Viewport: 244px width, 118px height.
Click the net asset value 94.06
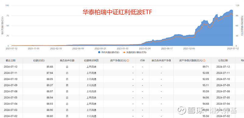206,98
